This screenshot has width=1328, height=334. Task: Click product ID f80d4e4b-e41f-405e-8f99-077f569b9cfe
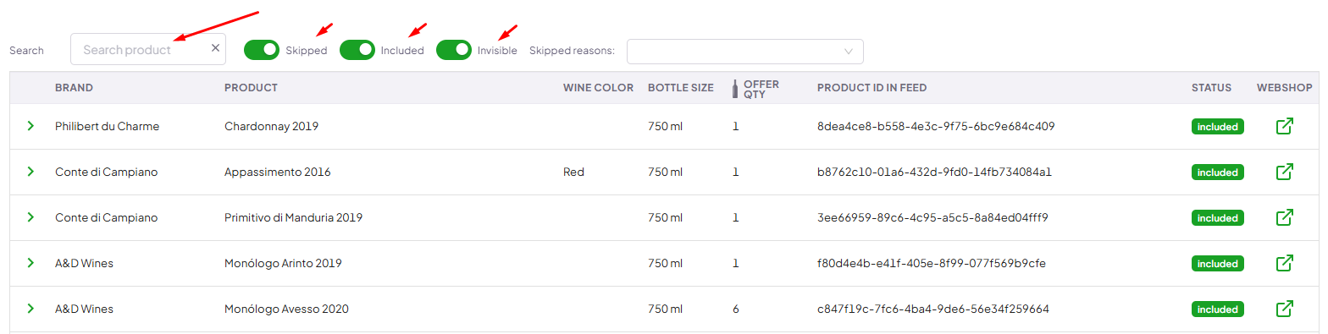932,263
